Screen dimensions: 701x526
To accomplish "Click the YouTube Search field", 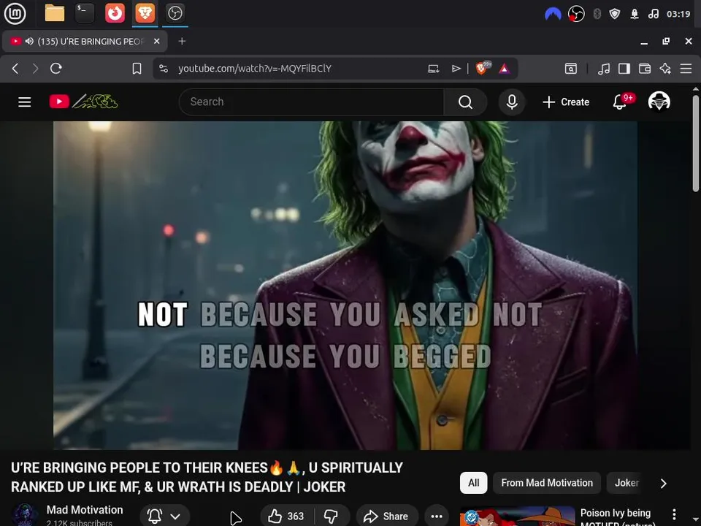I will tap(311, 102).
